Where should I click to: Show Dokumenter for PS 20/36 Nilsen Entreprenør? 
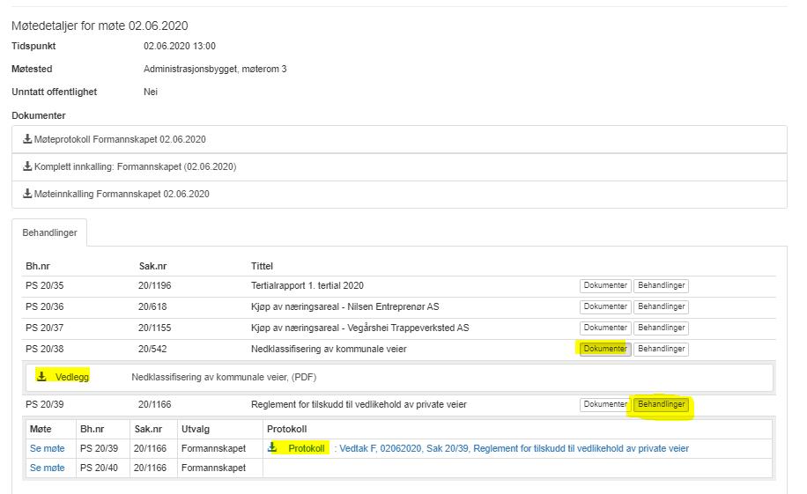(604, 306)
